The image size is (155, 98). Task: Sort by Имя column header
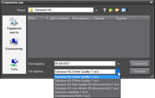tap(39, 18)
